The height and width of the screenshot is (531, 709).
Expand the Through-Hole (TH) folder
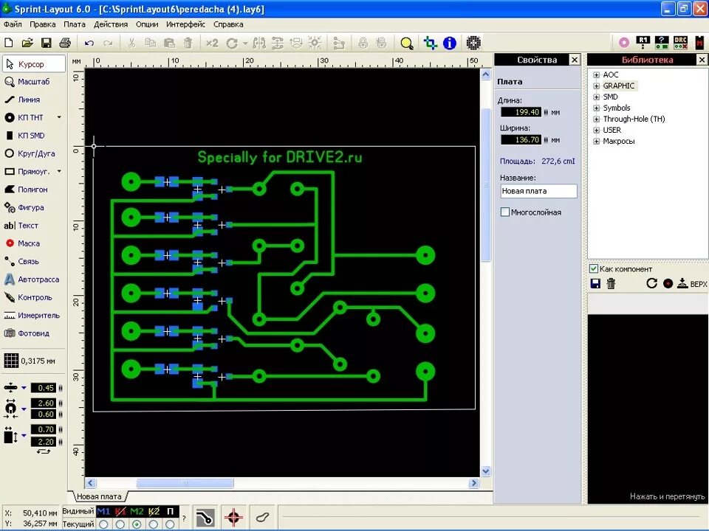[x=596, y=119]
